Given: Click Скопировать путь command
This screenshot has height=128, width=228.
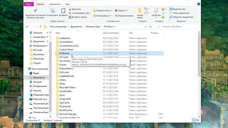Looking at the screenshot, I should pos(79,13).
